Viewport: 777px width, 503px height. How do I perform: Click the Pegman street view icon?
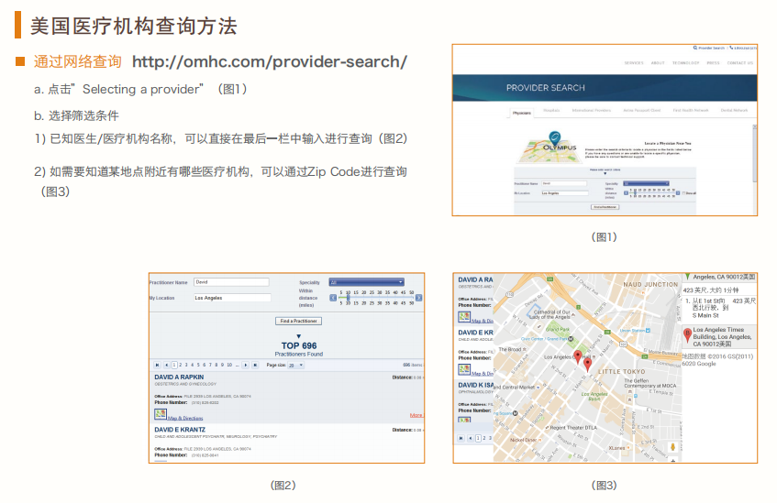(673, 445)
